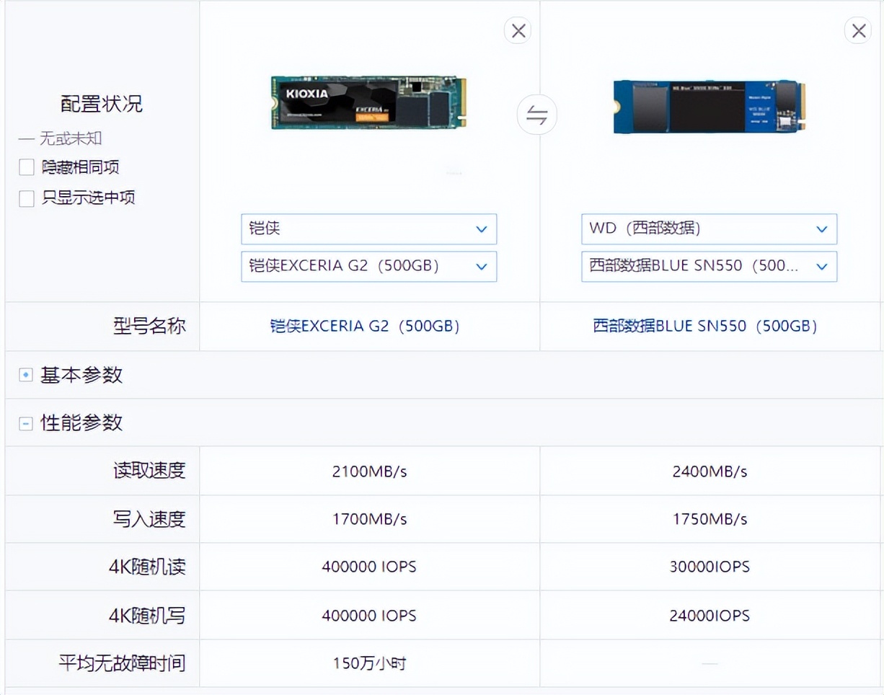Enable the 只显示选中项 checkbox

[x=26, y=198]
